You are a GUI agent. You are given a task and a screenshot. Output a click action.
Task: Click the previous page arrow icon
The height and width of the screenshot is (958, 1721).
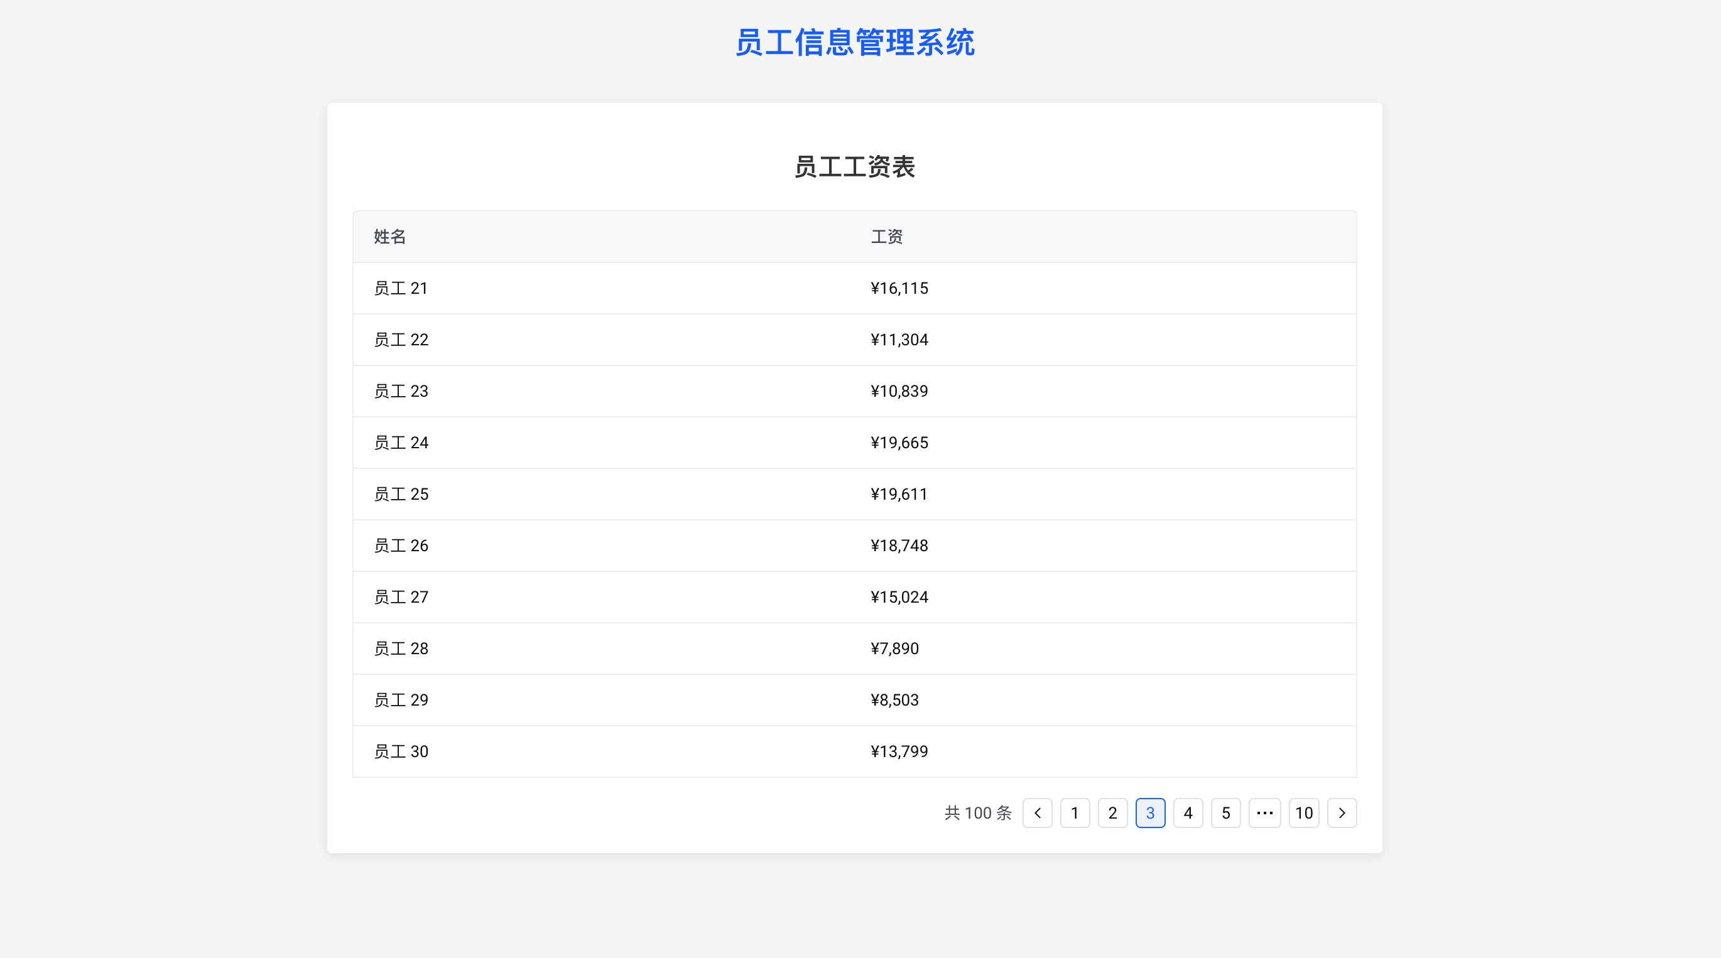[x=1037, y=812]
